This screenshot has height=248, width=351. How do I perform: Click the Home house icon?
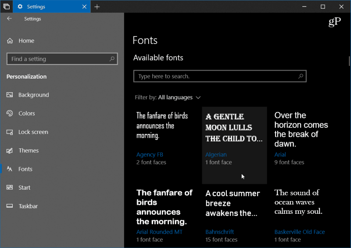point(10,41)
